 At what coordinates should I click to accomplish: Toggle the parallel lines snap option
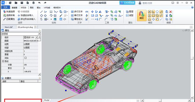point(161,16)
